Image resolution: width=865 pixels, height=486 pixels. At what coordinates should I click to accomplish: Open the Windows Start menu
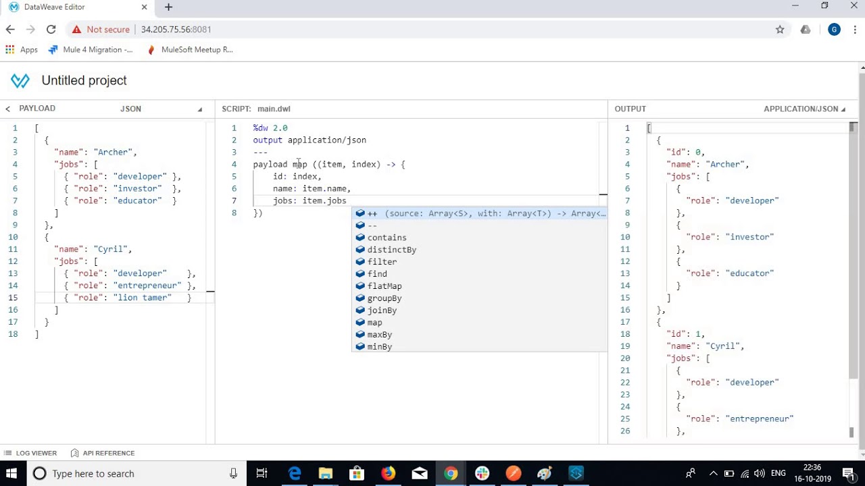pos(11,473)
